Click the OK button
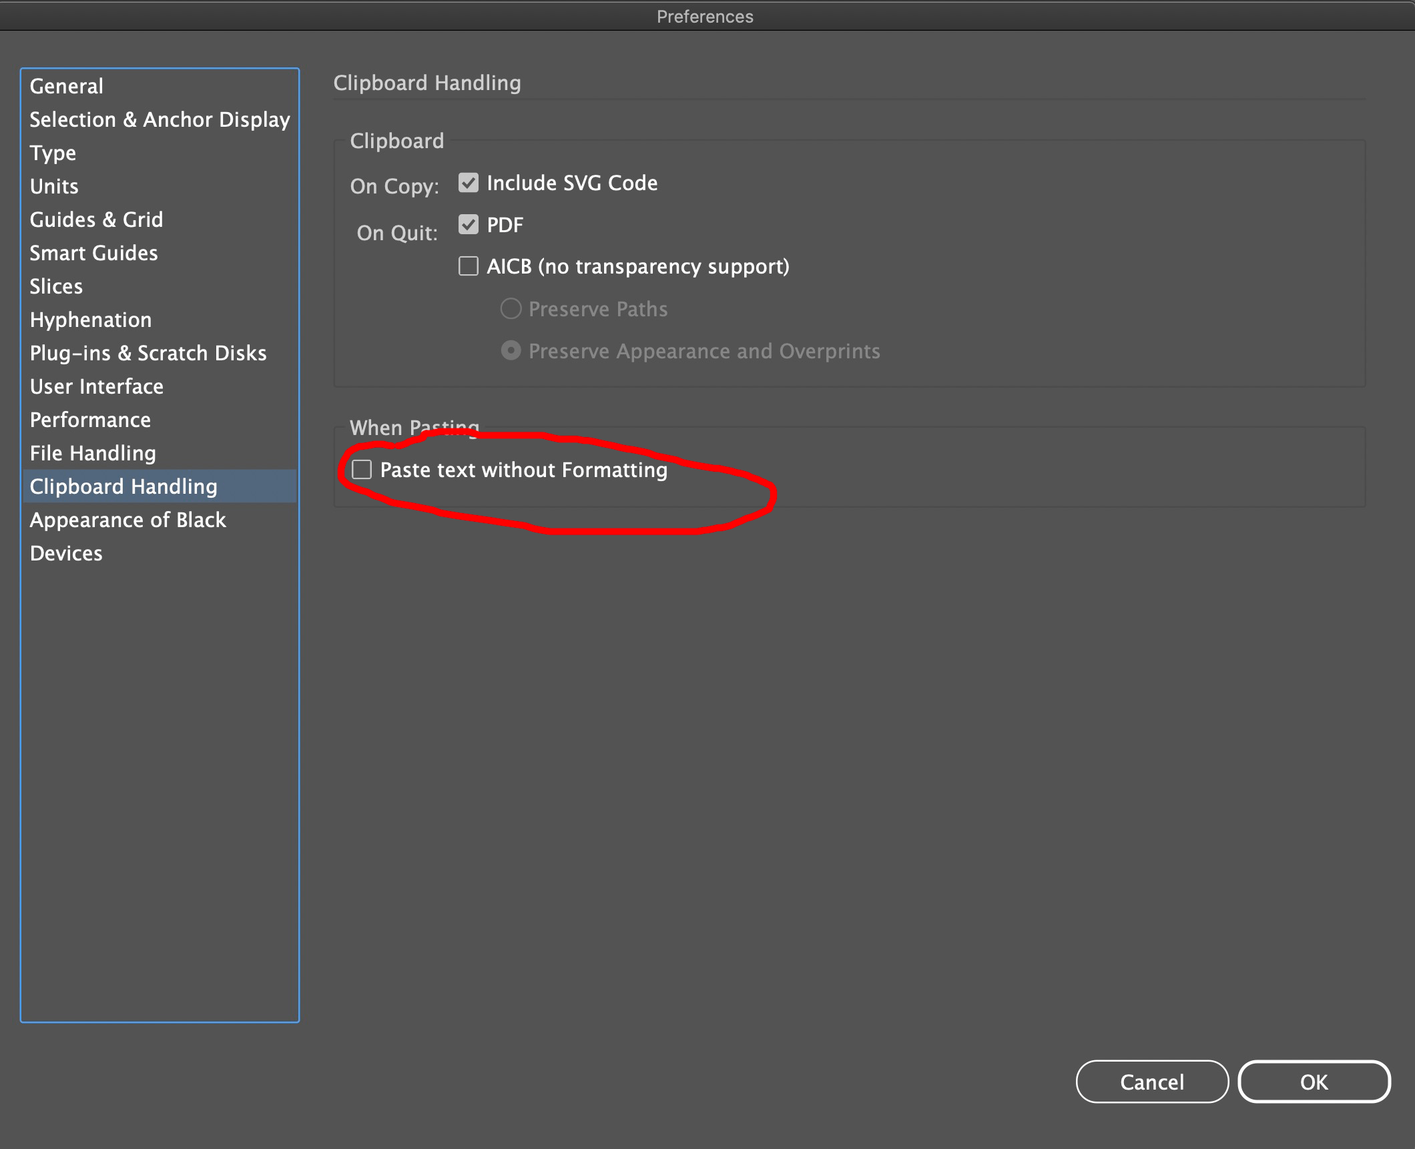The image size is (1415, 1149). point(1314,1082)
